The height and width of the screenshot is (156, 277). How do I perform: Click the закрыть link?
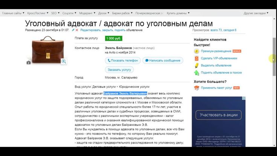(108, 30)
